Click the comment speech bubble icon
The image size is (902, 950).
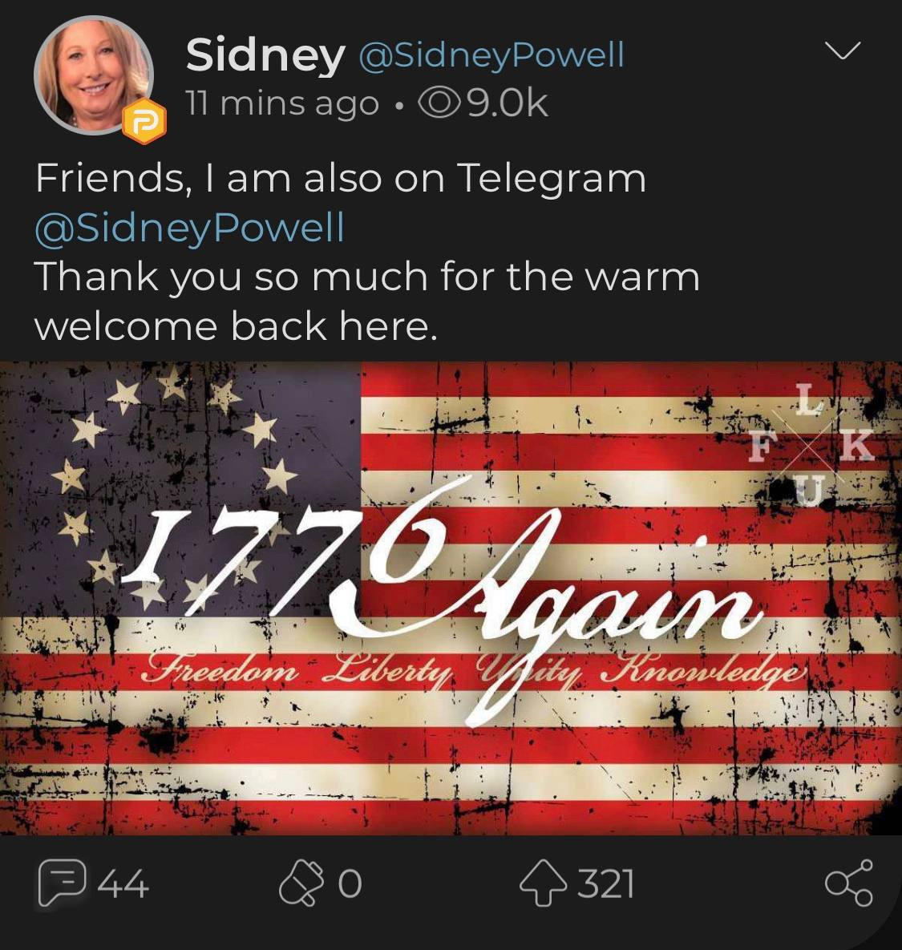(x=62, y=883)
